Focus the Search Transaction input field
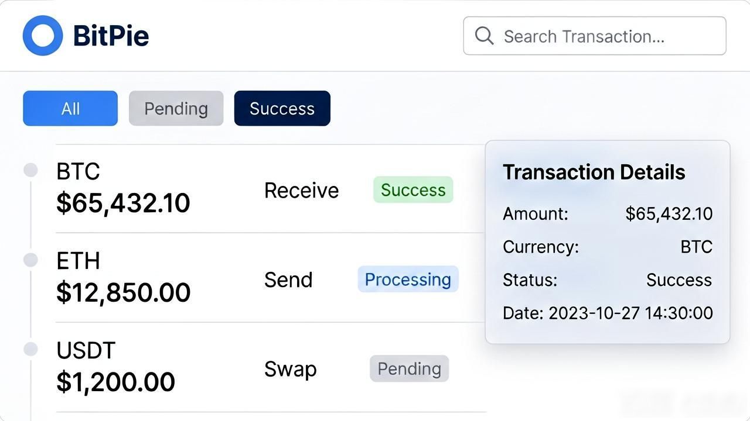Screen dimensions: 750x421 tap(595, 36)
